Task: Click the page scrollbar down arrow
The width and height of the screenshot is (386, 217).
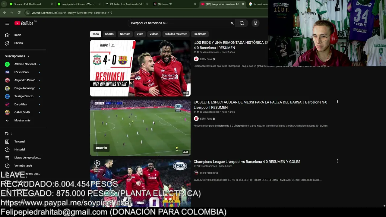Action: 384,206
